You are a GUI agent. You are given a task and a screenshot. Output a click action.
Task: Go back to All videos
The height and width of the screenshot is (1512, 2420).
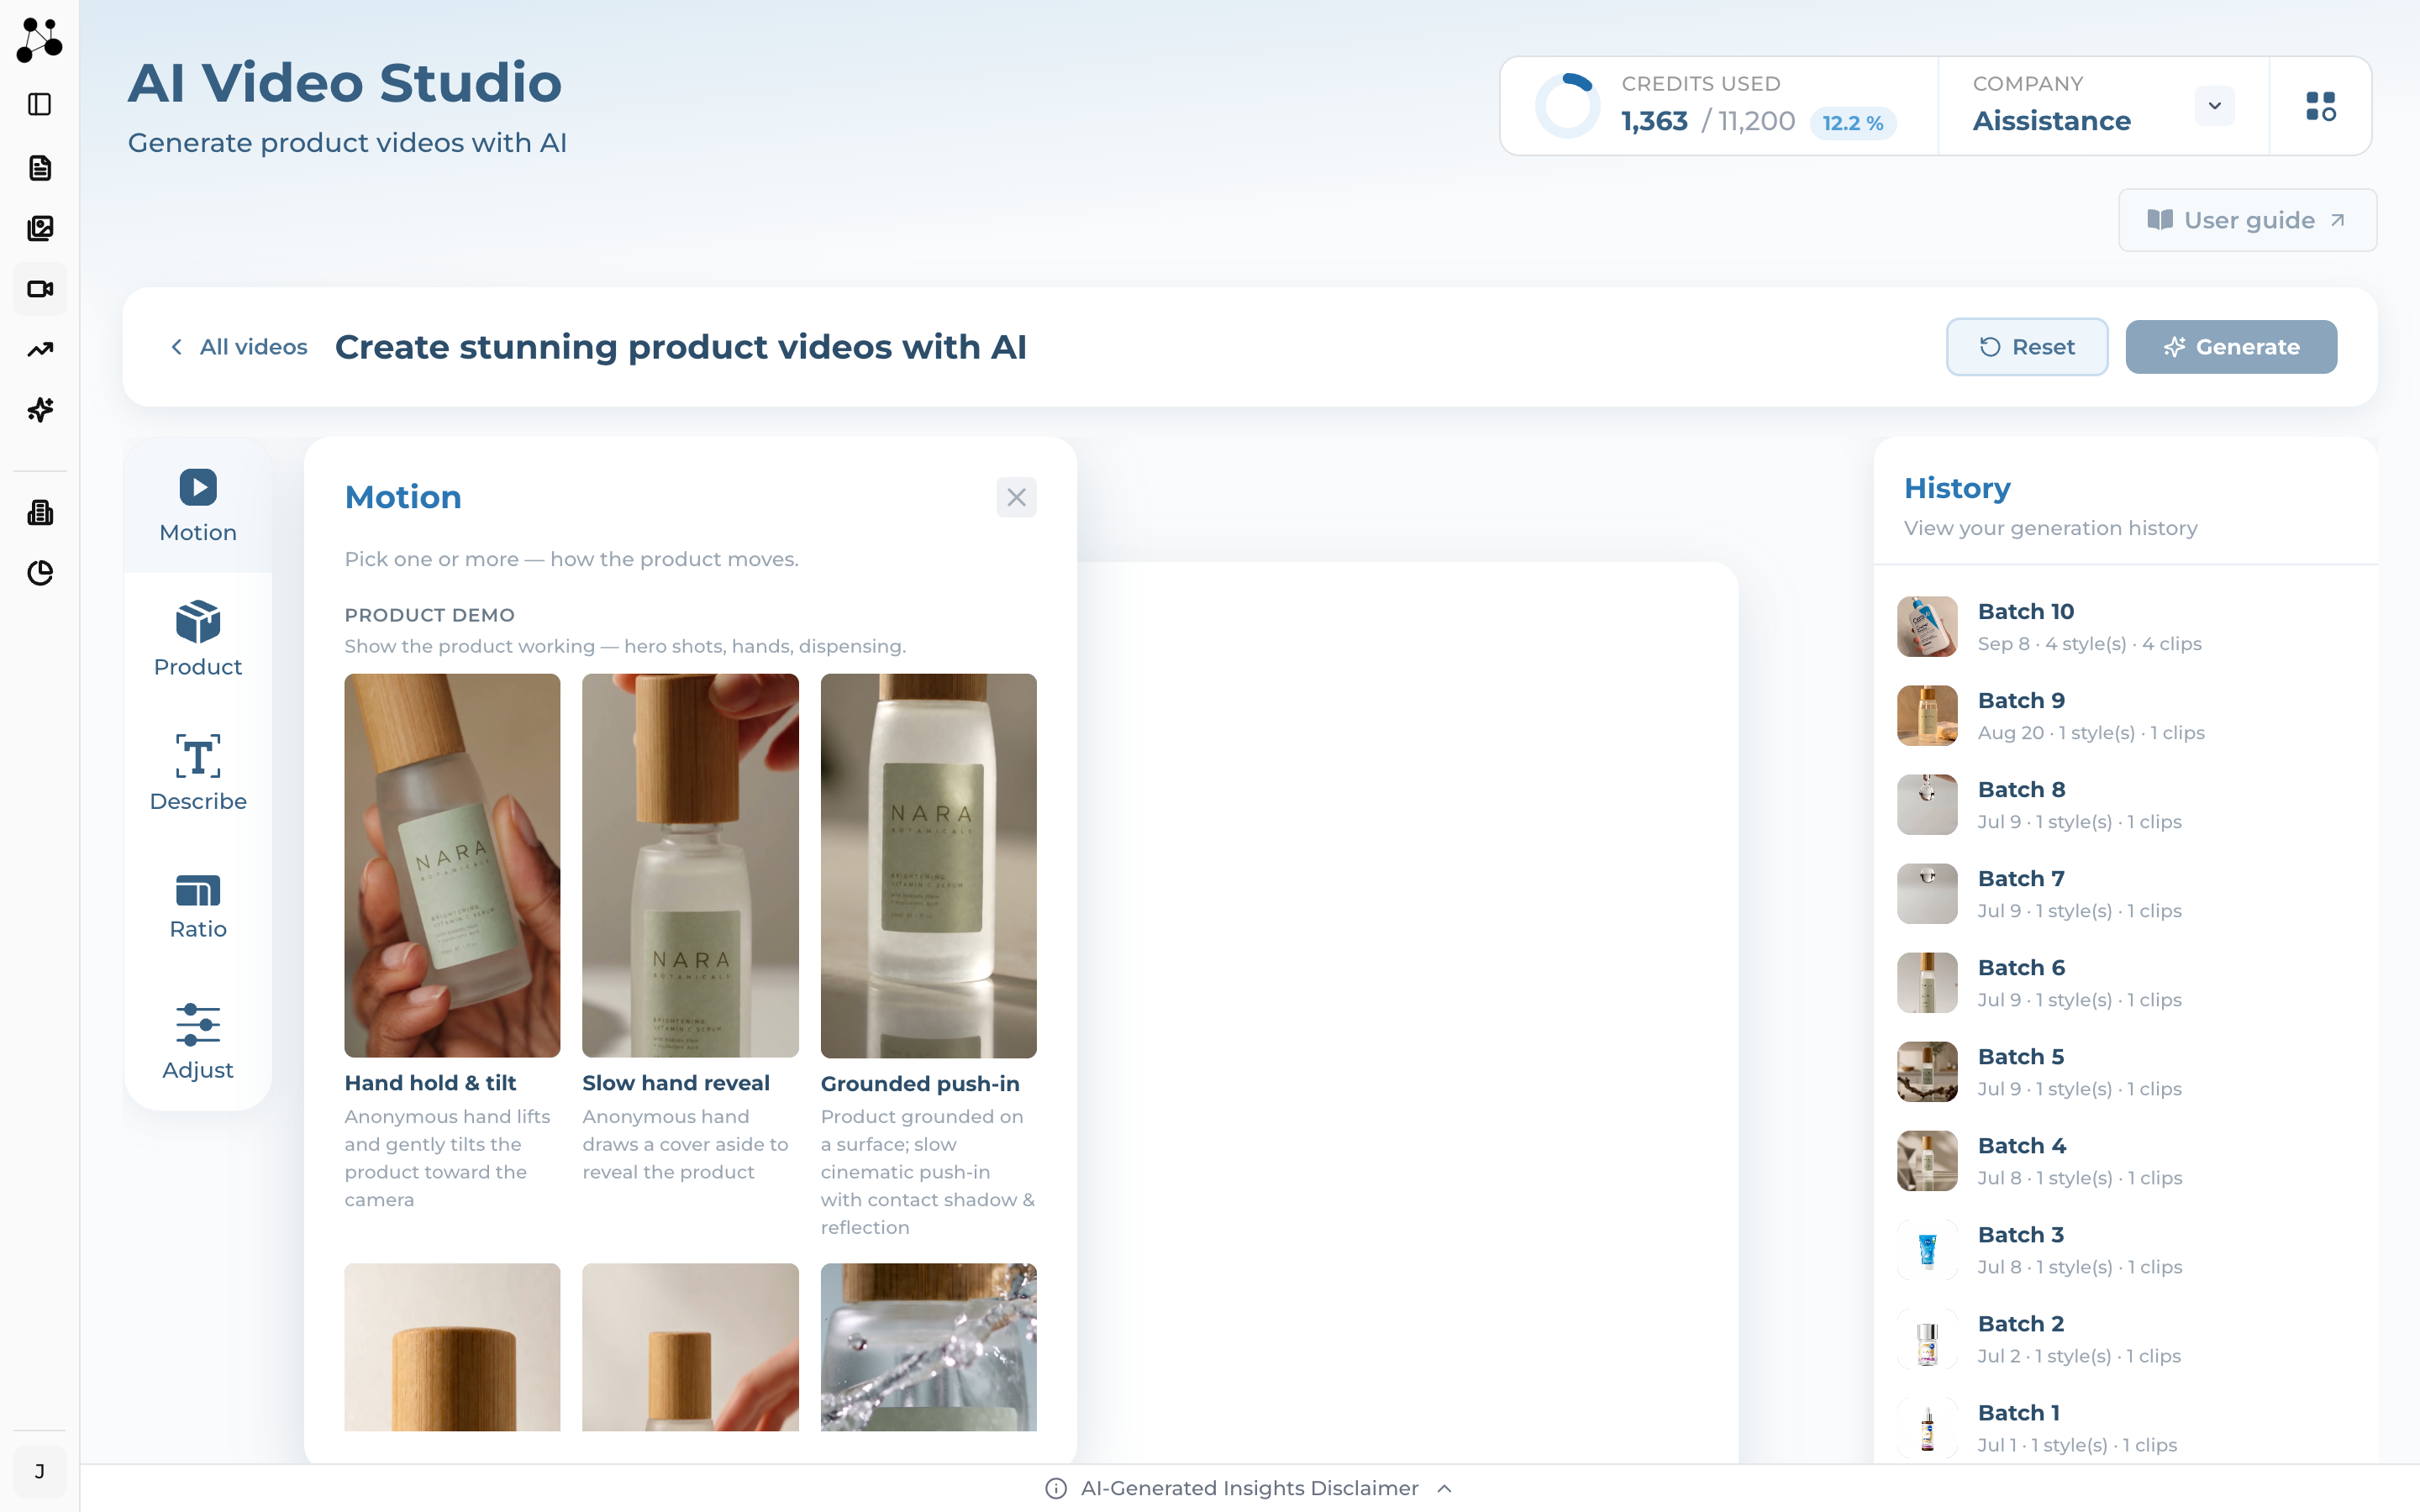point(238,347)
